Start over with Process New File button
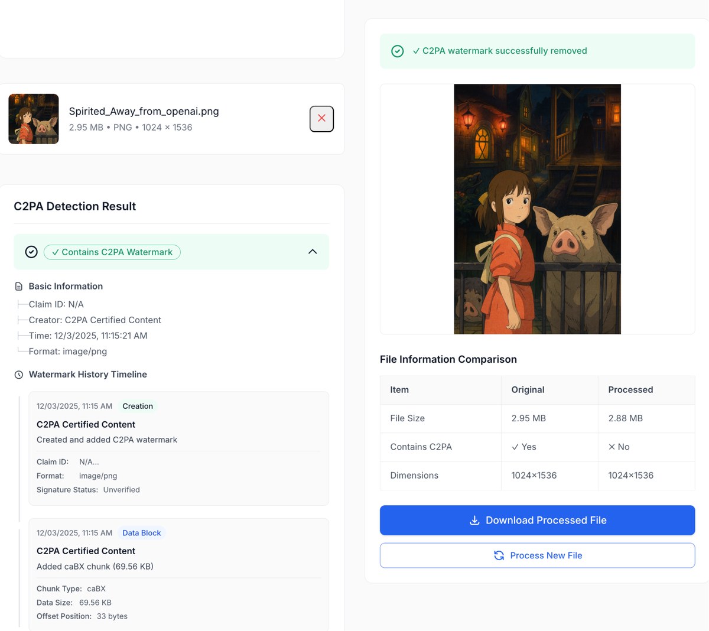This screenshot has width=709, height=631. click(x=537, y=555)
